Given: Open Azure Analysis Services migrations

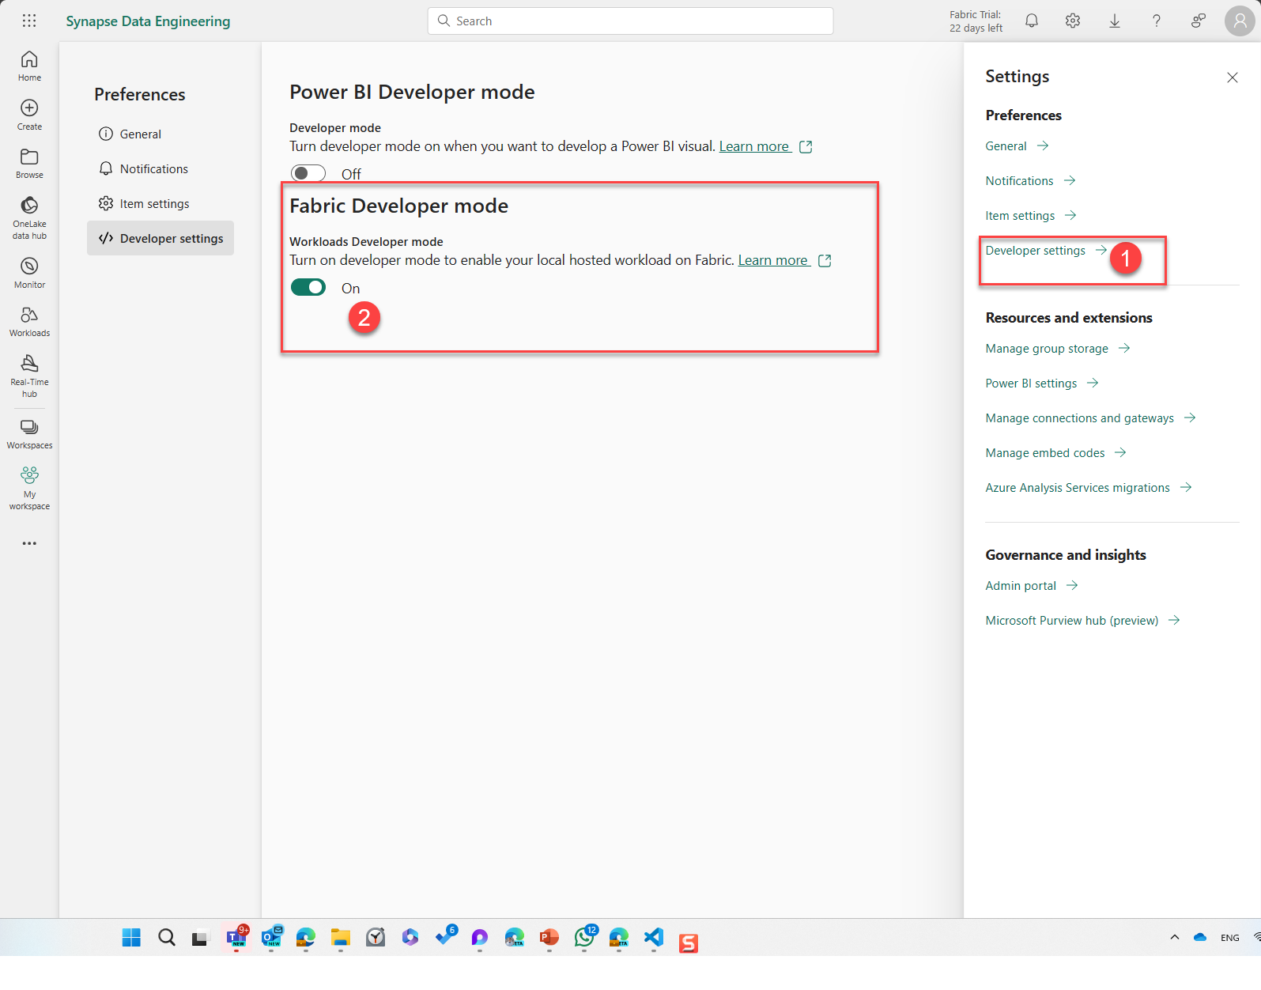Looking at the screenshot, I should 1089,488.
